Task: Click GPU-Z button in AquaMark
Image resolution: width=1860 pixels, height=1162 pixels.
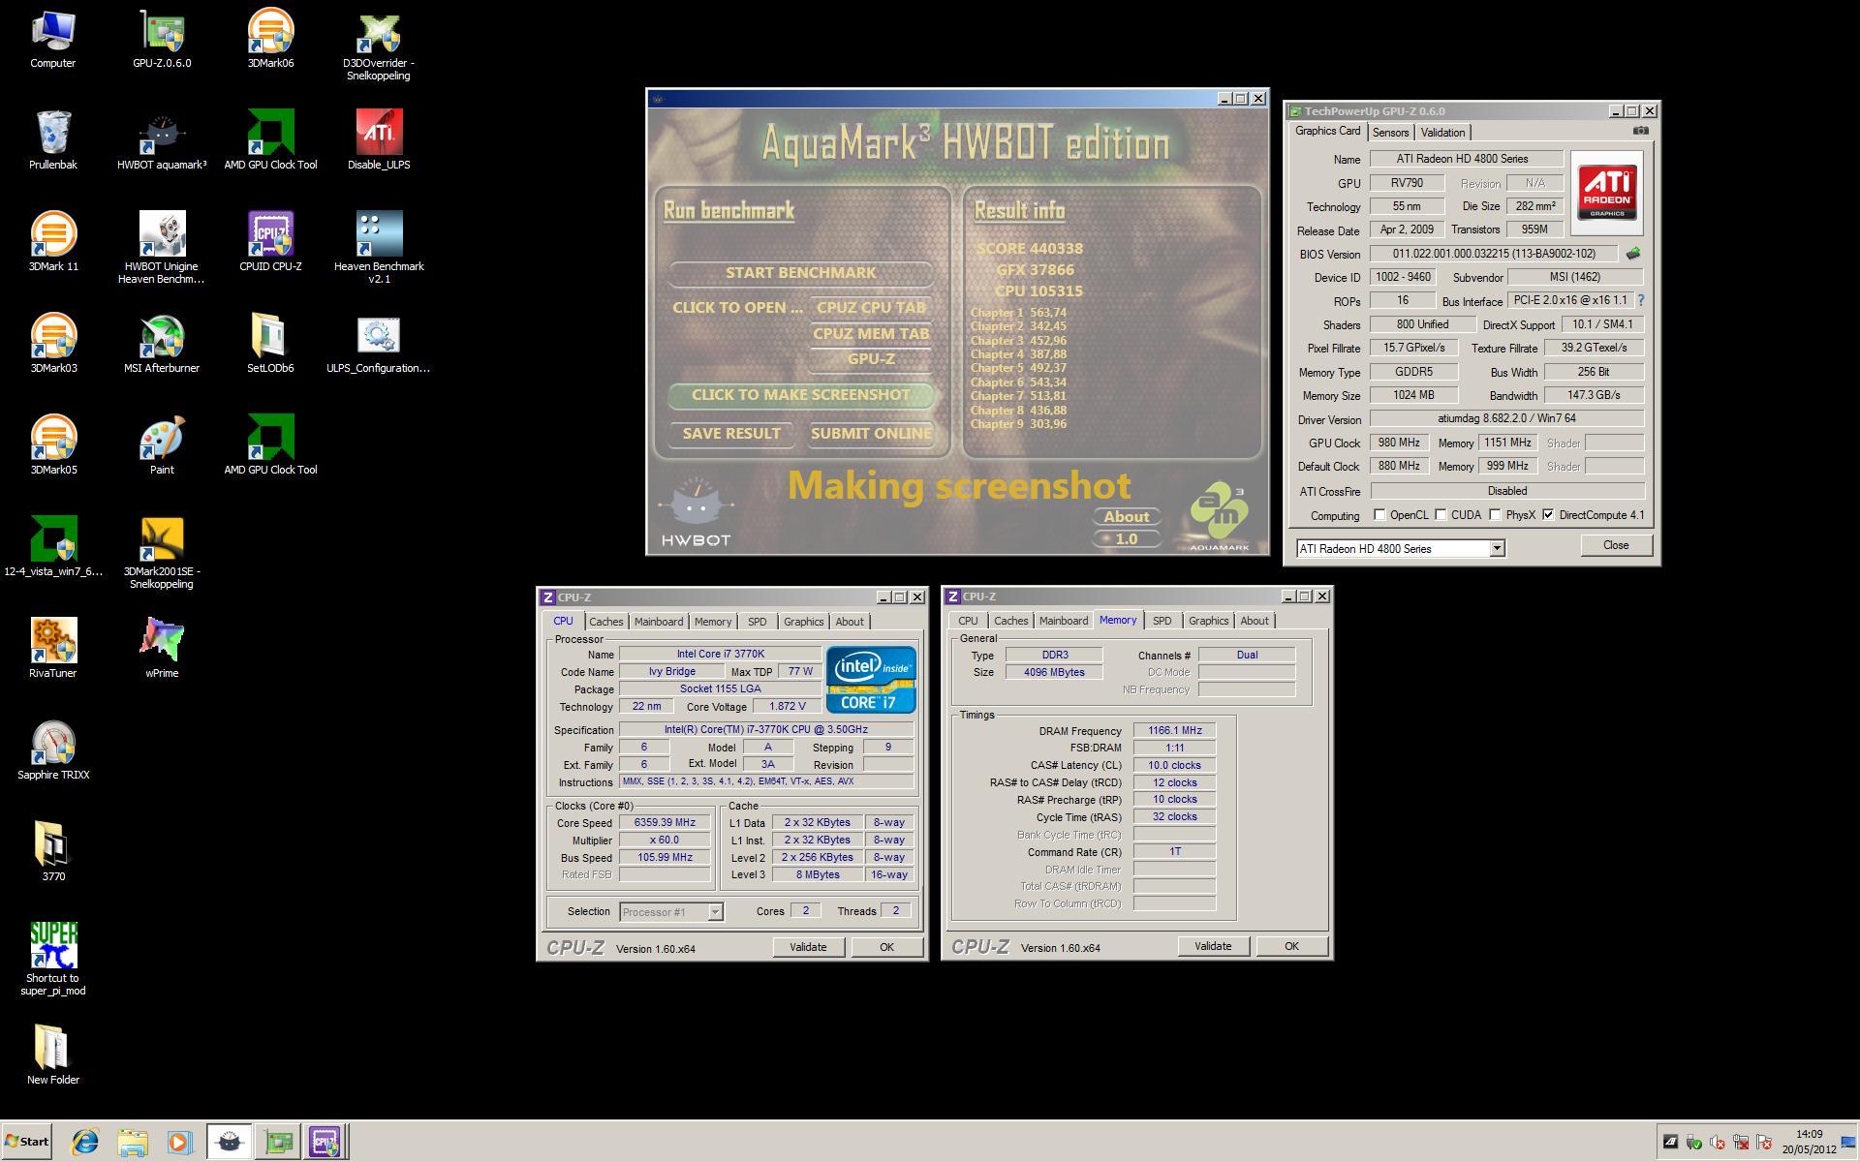Action: (x=871, y=358)
